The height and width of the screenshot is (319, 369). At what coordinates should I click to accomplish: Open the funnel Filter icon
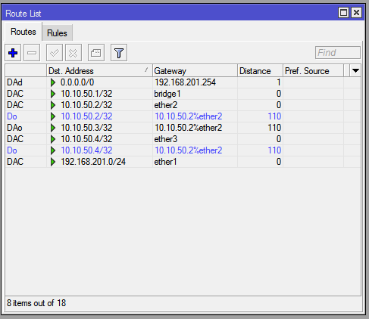pyautogui.click(x=119, y=53)
